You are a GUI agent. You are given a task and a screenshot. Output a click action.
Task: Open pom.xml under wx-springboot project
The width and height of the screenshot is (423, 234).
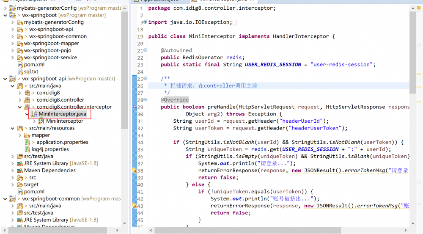pos(34,64)
